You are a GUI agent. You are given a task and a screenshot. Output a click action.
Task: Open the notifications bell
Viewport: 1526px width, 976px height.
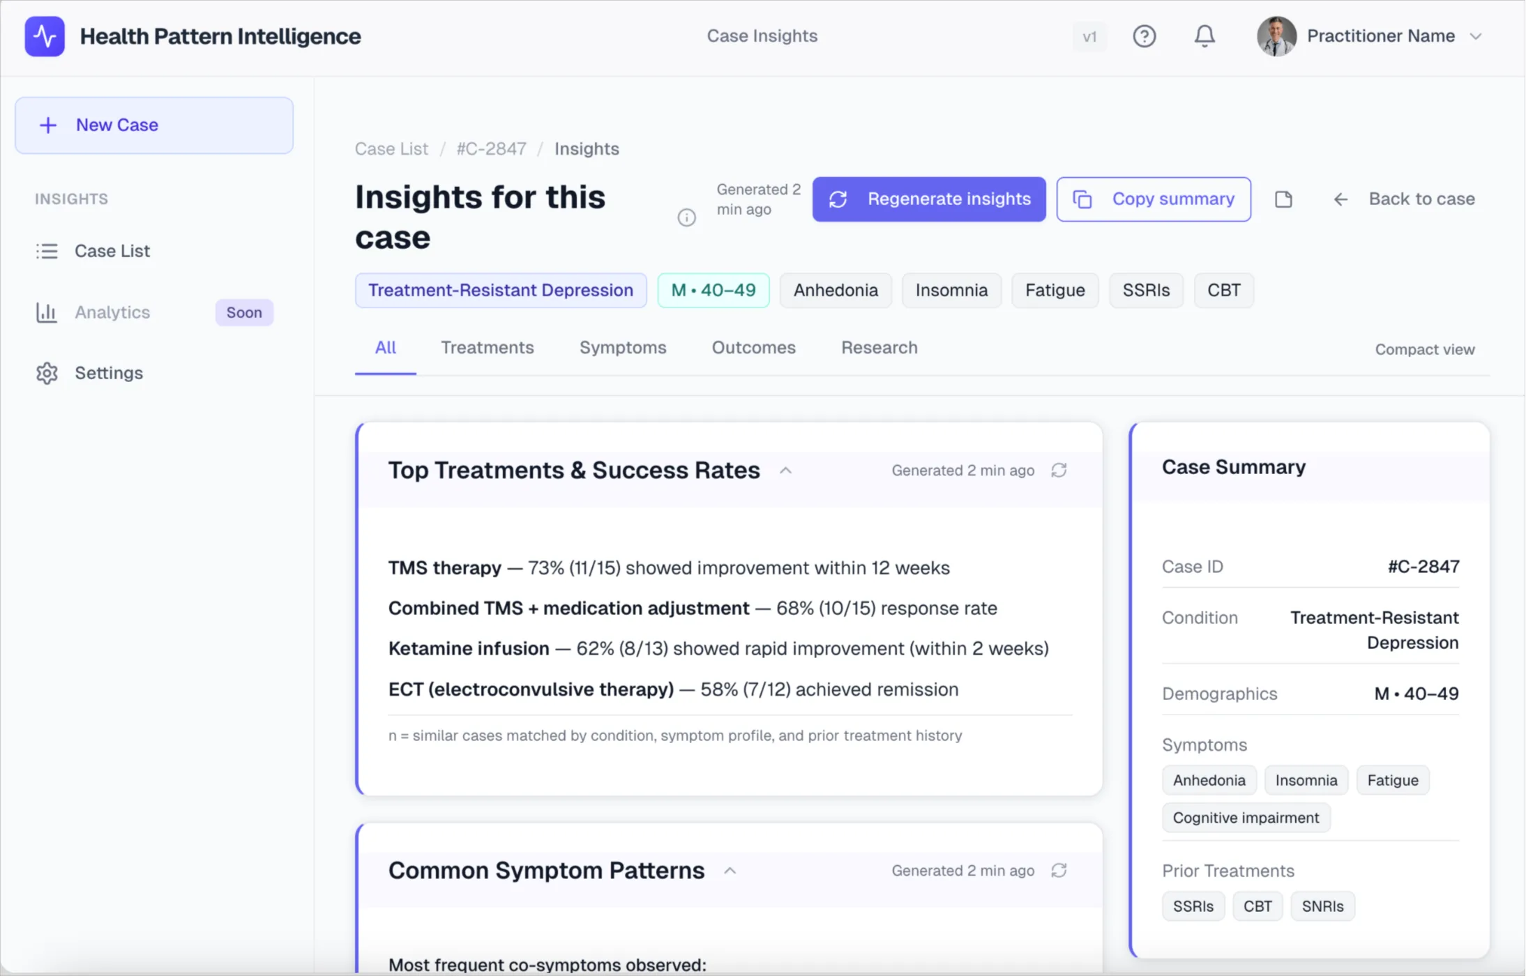coord(1204,36)
